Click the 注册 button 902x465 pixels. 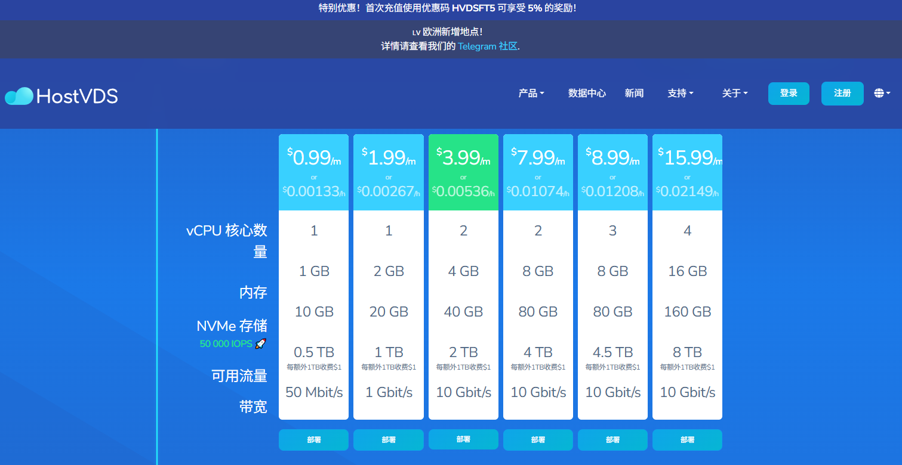point(842,93)
